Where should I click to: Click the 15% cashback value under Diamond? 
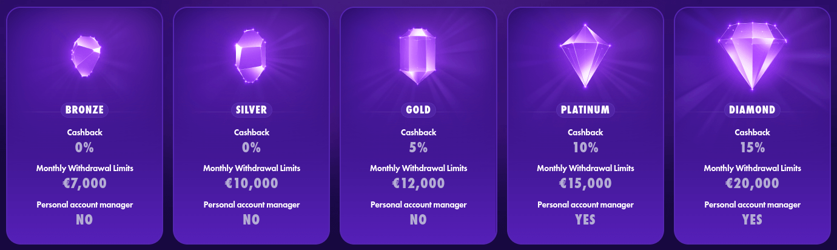click(752, 147)
